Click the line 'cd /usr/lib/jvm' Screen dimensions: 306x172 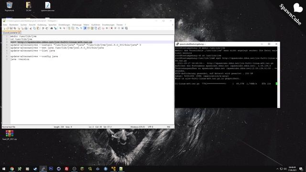pyautogui.click(x=21, y=39)
